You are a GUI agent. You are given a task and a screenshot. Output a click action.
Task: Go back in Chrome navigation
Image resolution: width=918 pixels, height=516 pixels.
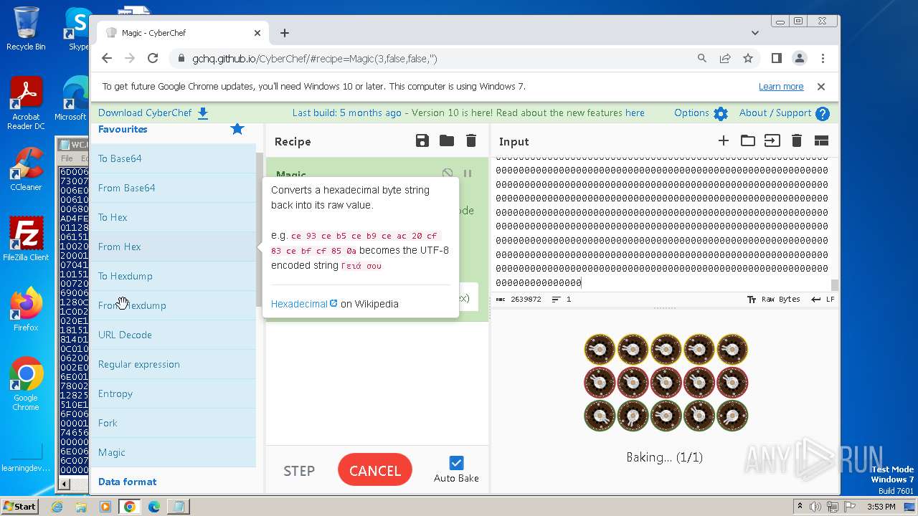[107, 59]
